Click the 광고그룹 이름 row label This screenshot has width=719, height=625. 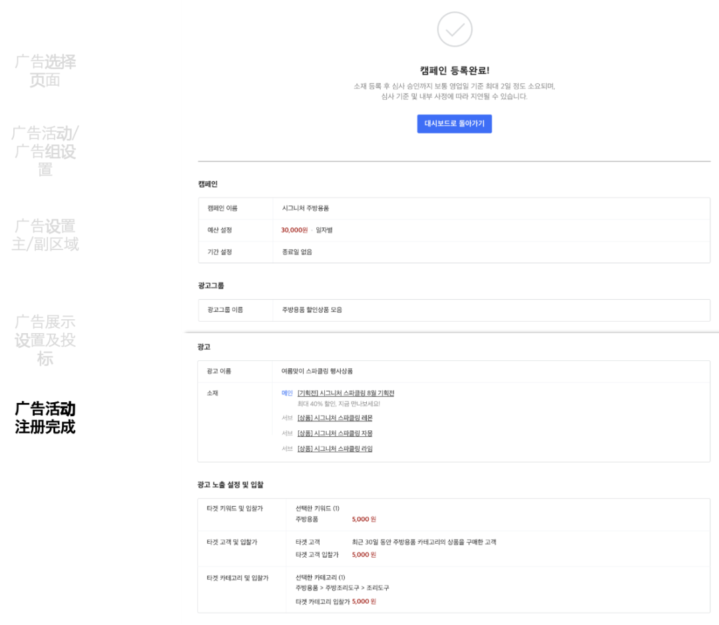pyautogui.click(x=225, y=310)
